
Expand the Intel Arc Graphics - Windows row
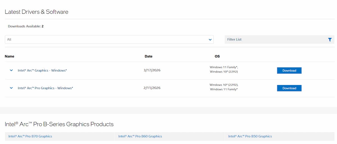coord(11,70)
